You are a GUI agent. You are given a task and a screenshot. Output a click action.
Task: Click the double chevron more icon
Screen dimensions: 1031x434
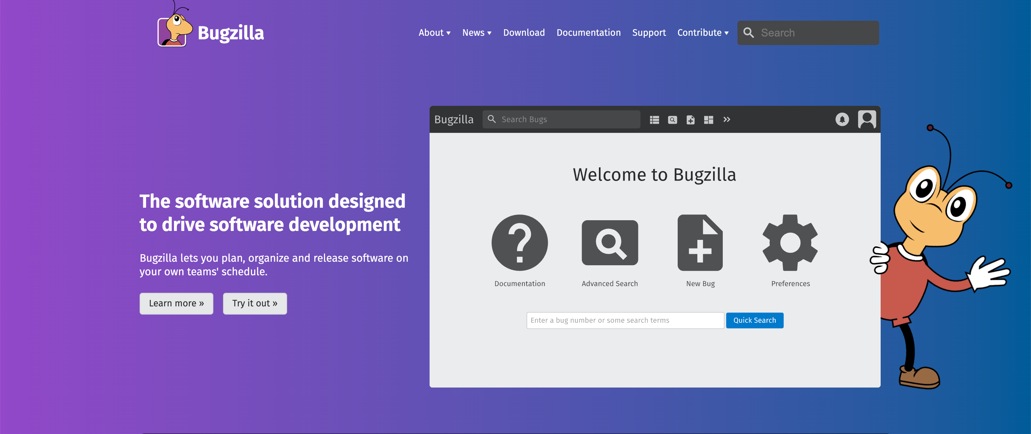pos(727,119)
